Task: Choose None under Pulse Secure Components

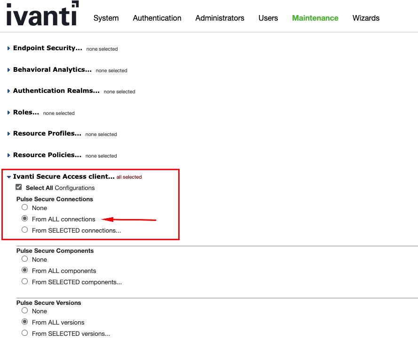Action: 24,258
